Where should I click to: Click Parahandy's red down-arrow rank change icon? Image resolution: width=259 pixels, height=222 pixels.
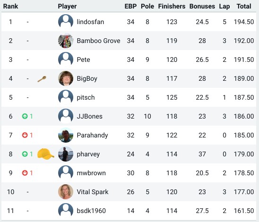(25, 135)
